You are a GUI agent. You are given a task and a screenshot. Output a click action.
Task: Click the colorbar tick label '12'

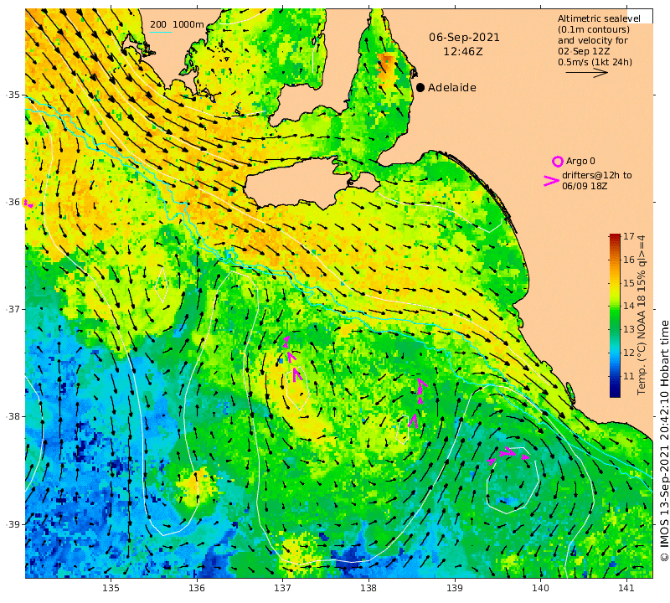(x=629, y=353)
